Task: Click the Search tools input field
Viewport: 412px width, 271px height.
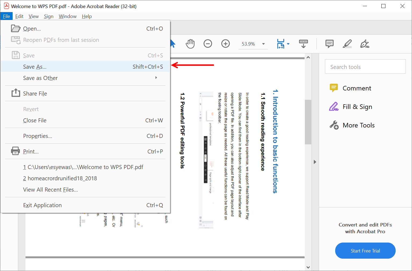Action: (x=365, y=67)
